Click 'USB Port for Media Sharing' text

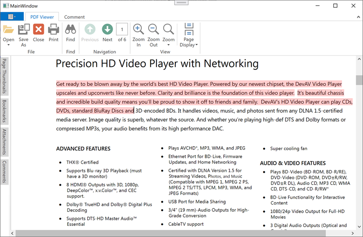[x=197, y=202]
